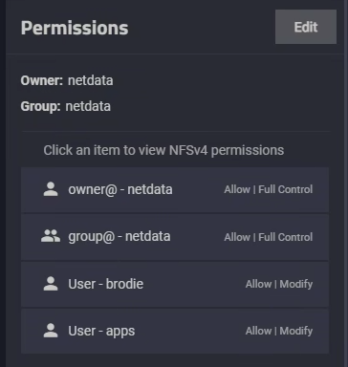
Task: Click the user icon next to brodie
Action: [x=51, y=284]
